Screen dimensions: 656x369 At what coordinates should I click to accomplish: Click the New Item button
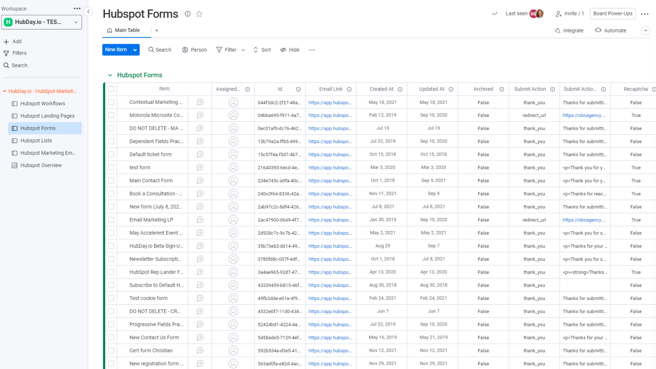point(116,50)
